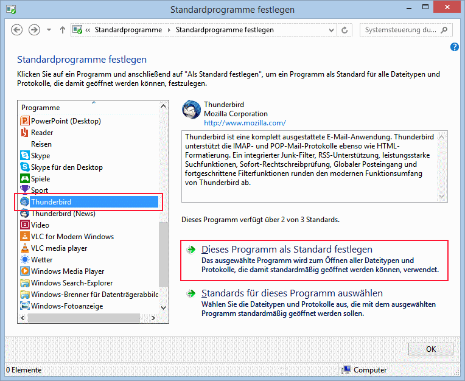
Task: Click the large Thunderbird logo in details pane
Action: (191, 110)
